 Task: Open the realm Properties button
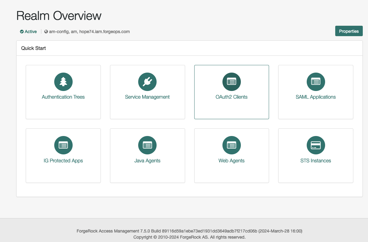(349, 31)
